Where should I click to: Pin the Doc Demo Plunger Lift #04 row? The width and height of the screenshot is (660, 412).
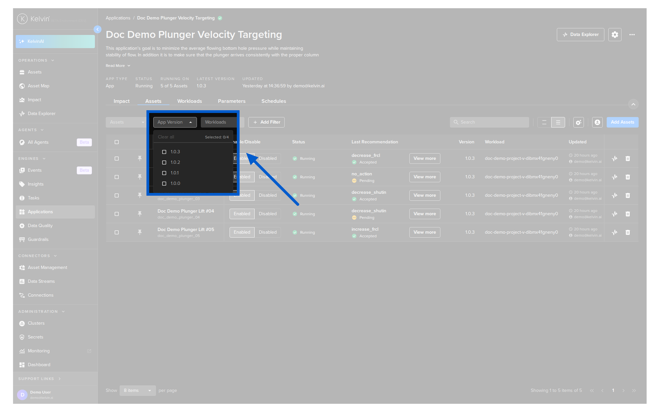[140, 214]
